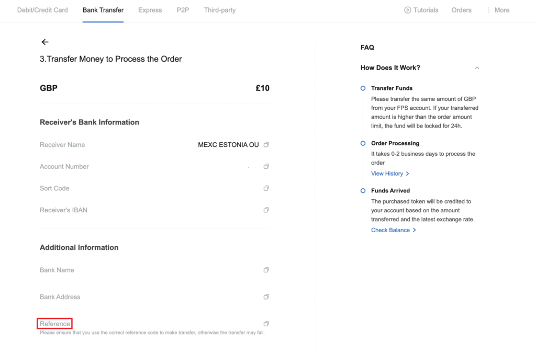This screenshot has width=536, height=355.
Task: Switch to the Express tab
Action: click(150, 10)
